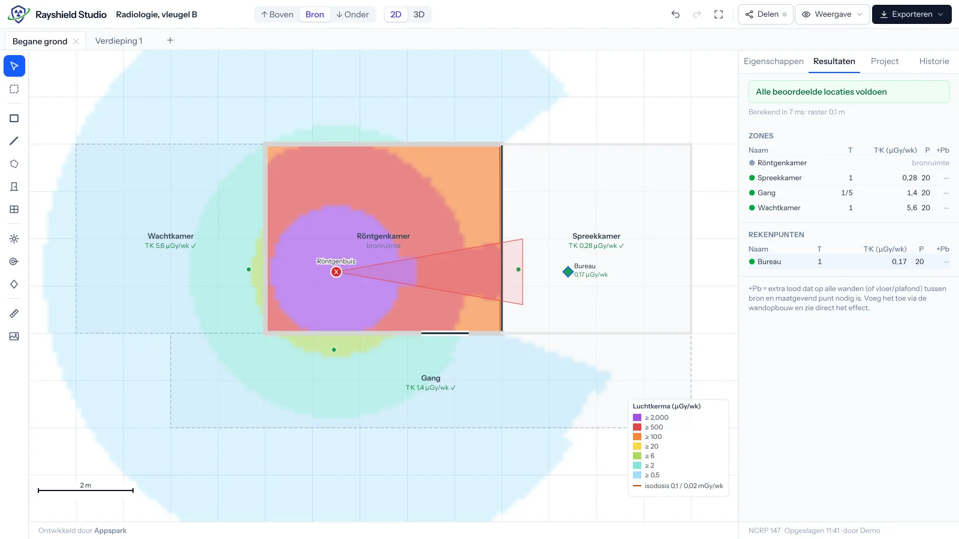Select the window placement tool
The image size is (959, 539).
click(x=14, y=210)
